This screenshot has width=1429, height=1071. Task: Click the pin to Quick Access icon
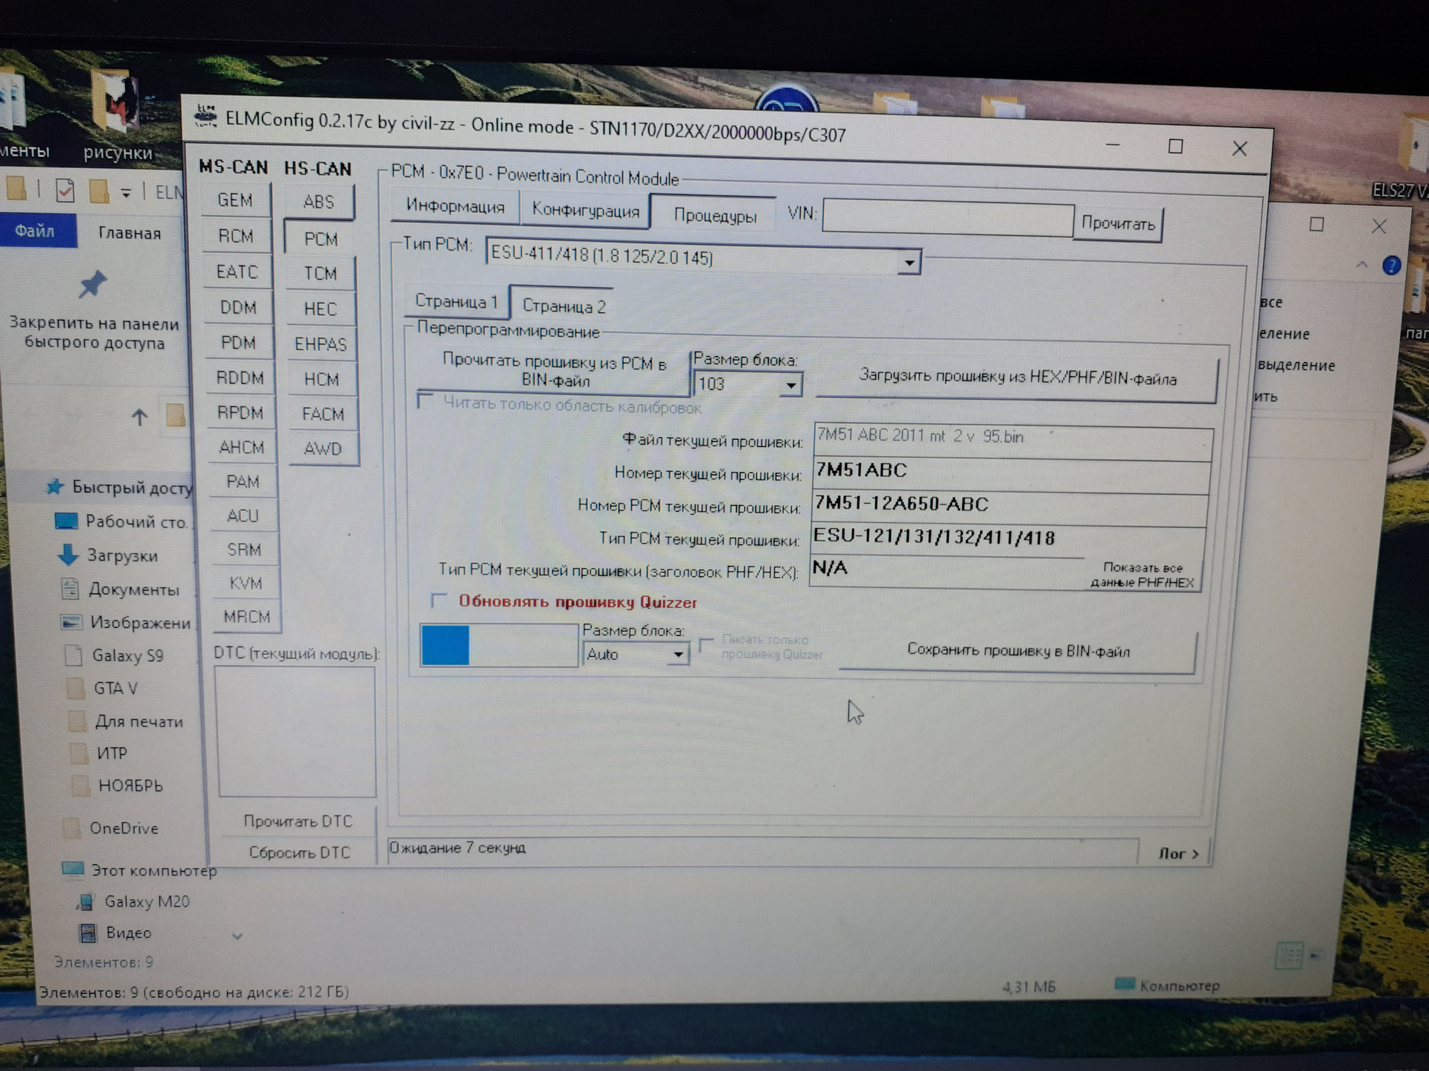tap(93, 285)
